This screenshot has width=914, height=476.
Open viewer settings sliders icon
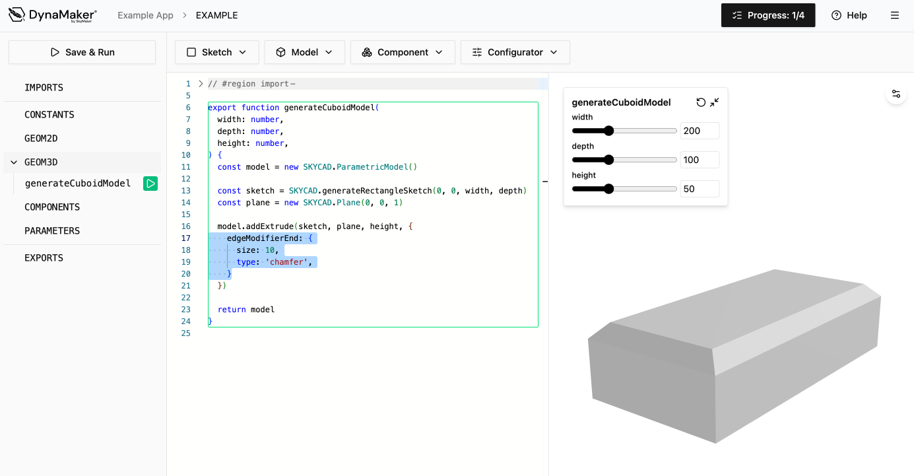[896, 94]
